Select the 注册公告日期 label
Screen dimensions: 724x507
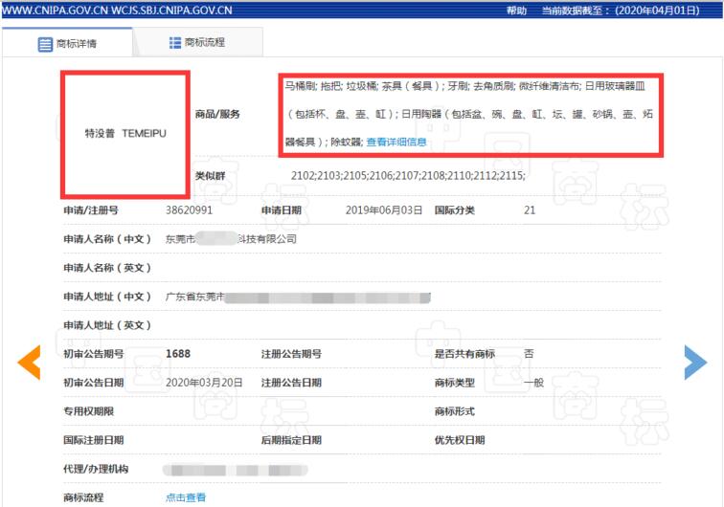(x=291, y=383)
